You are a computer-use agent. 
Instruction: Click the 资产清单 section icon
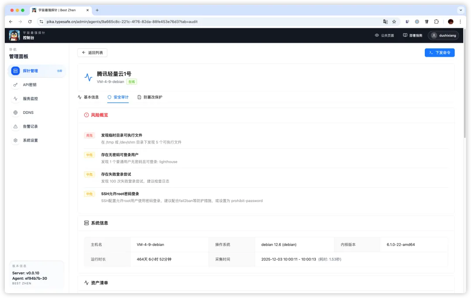86,283
